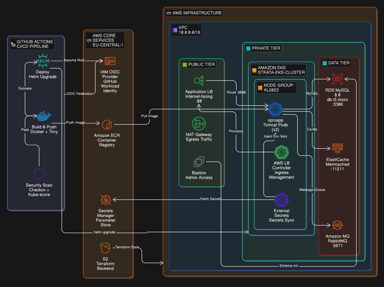Select the "Pull Image" edge label
384x287 pixels.
click(149, 116)
